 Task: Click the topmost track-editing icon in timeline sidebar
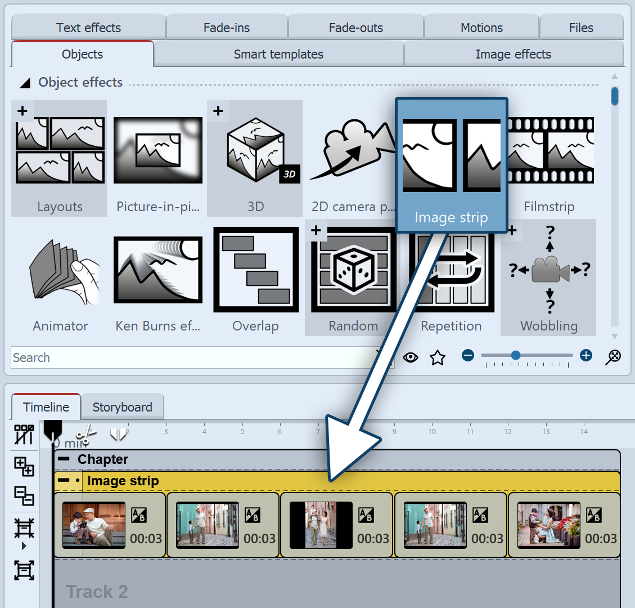pyautogui.click(x=24, y=434)
